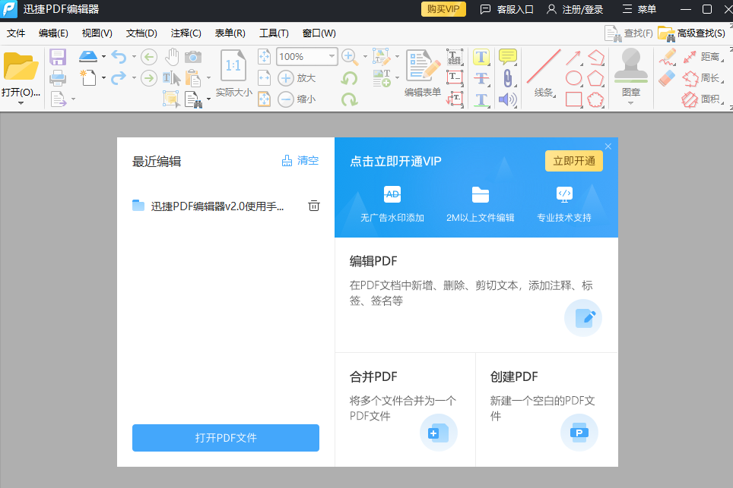Open the 文档(D) menu

tap(141, 33)
